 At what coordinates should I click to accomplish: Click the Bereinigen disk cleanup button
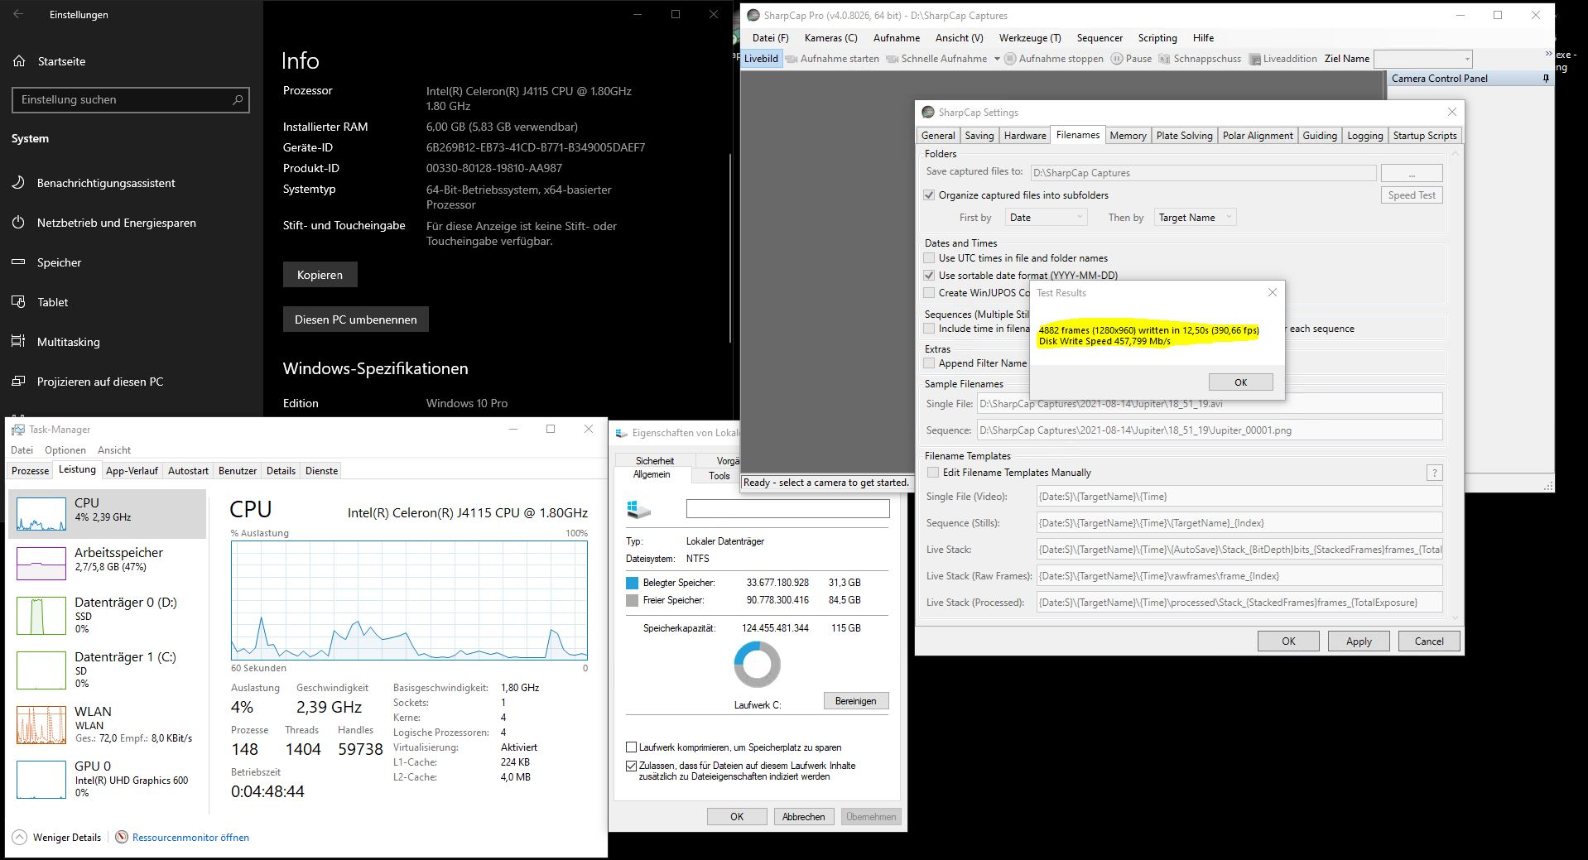pos(855,701)
